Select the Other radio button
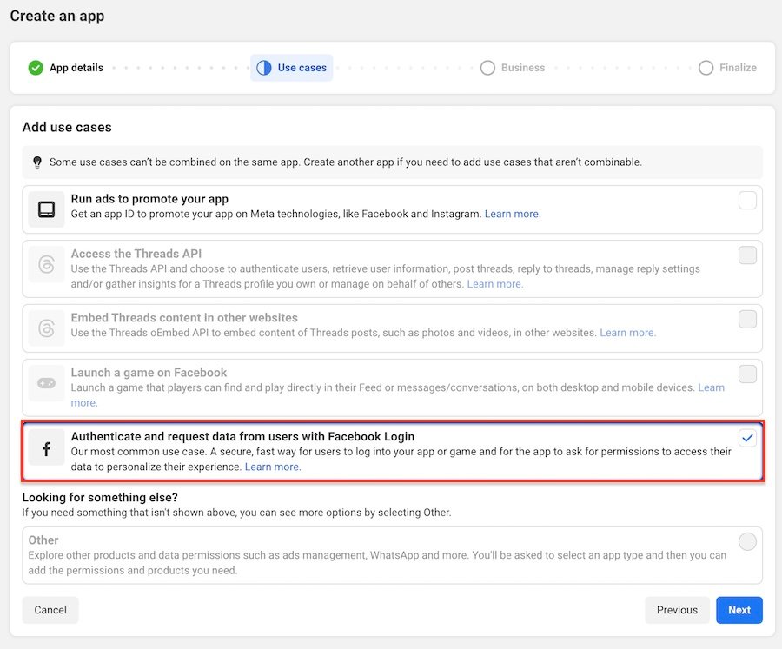Image resolution: width=782 pixels, height=649 pixels. [x=747, y=542]
